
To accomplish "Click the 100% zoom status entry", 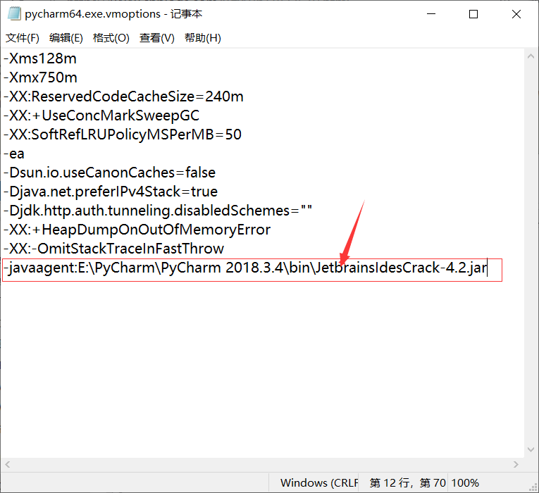I will coord(465,483).
